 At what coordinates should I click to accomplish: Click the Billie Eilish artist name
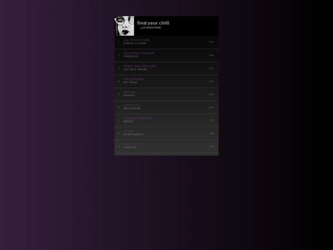click(x=132, y=109)
